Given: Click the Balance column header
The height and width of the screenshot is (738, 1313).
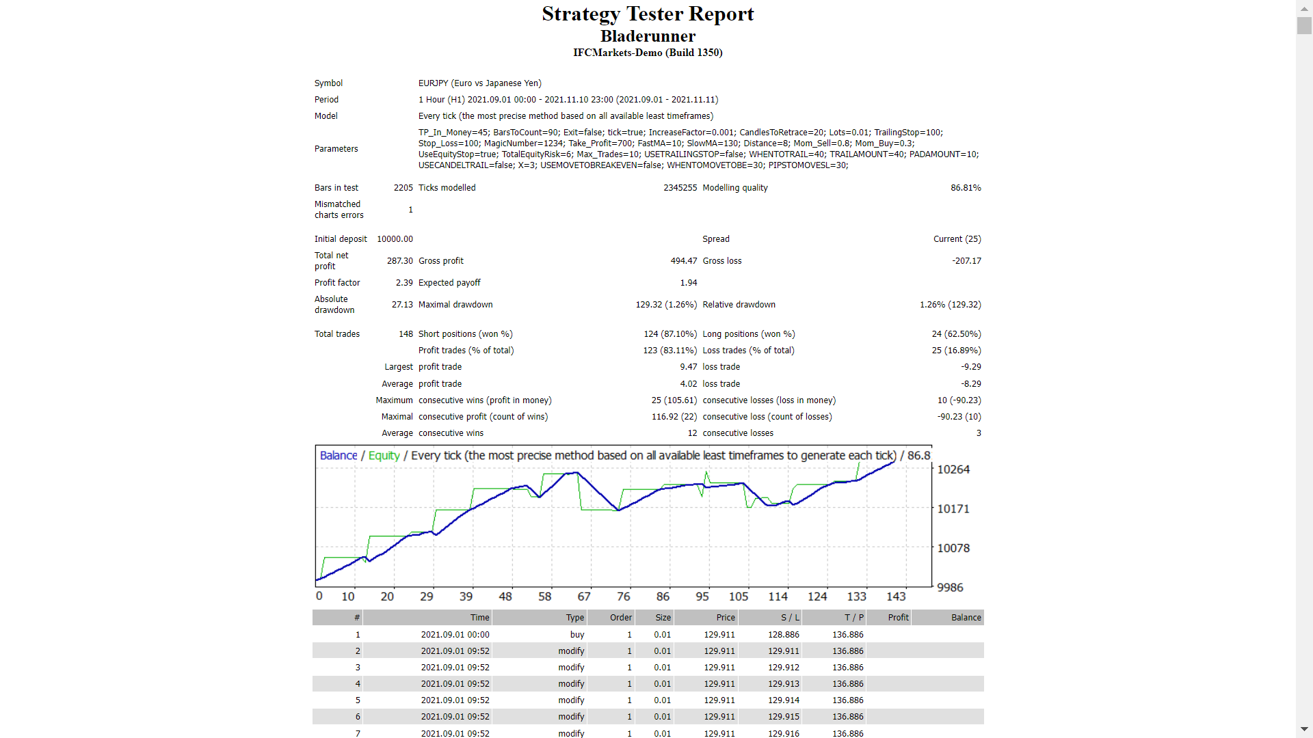Looking at the screenshot, I should coord(966,617).
